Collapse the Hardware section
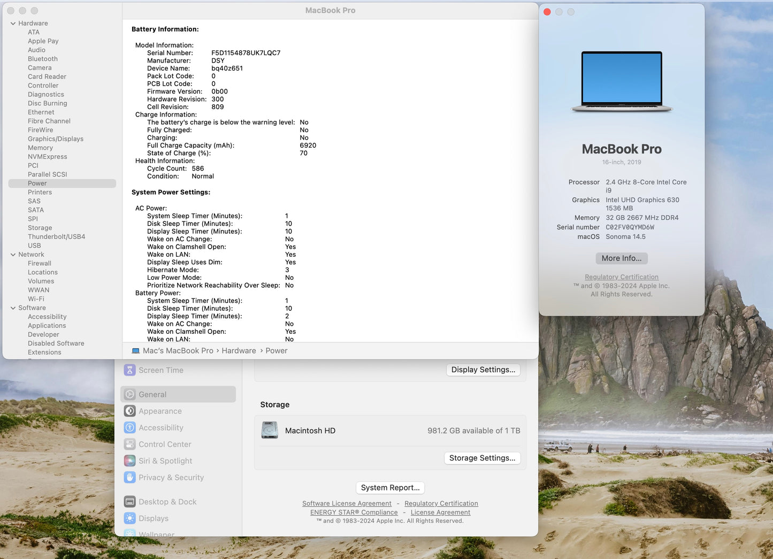773x559 pixels. pyautogui.click(x=12, y=23)
